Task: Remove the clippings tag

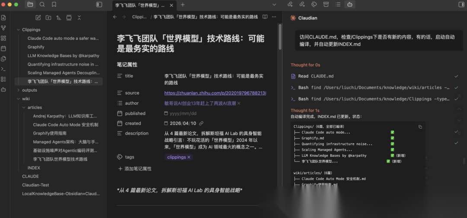Action: tap(189, 157)
